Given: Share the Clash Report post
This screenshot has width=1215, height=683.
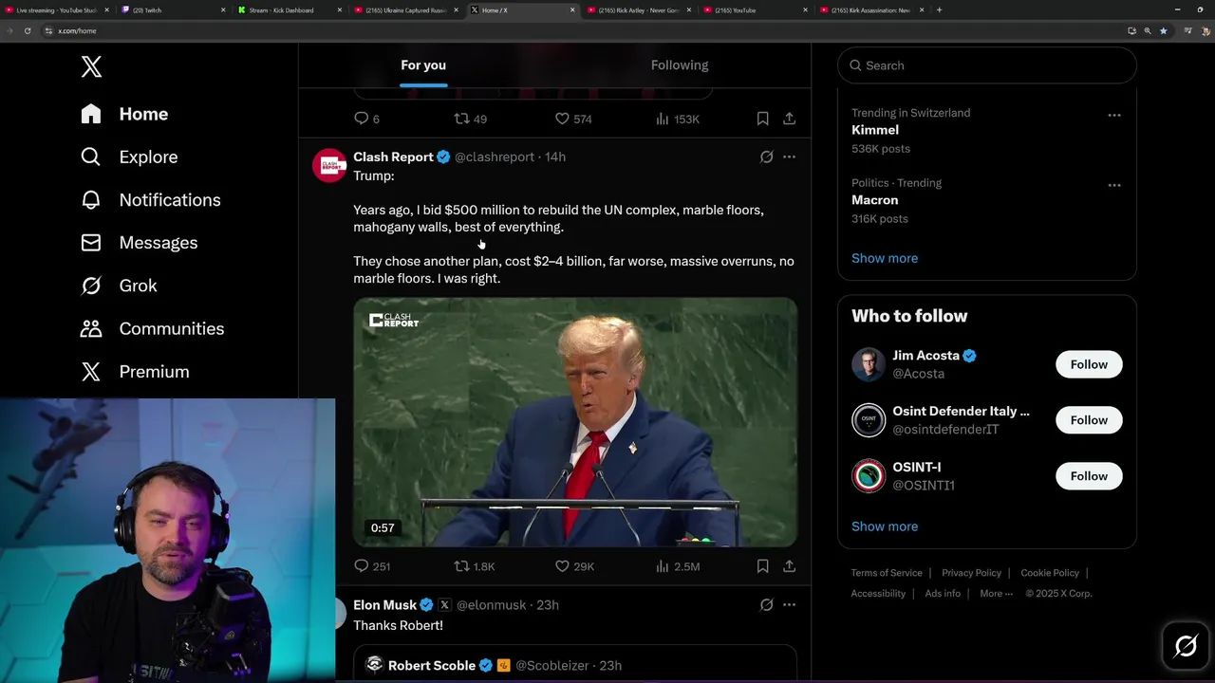Looking at the screenshot, I should pos(789,566).
